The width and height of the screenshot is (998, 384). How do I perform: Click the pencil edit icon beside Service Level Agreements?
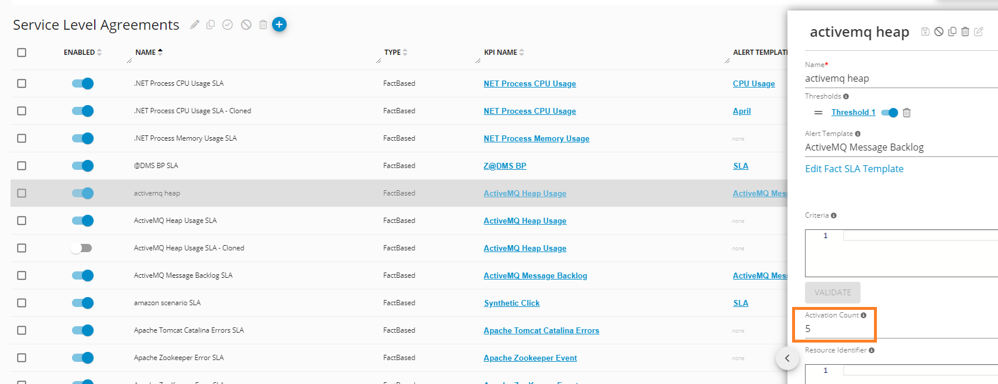[194, 25]
